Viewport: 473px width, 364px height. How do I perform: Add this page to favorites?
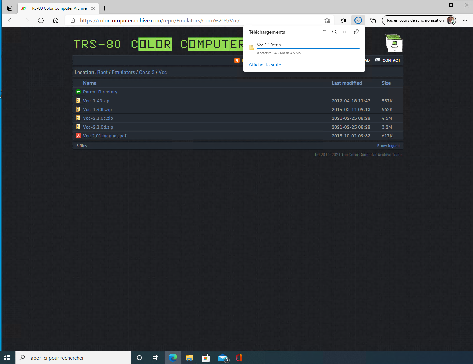tap(327, 20)
